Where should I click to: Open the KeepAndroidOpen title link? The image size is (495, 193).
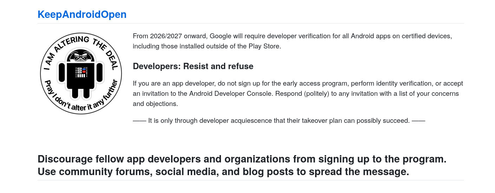82,15
